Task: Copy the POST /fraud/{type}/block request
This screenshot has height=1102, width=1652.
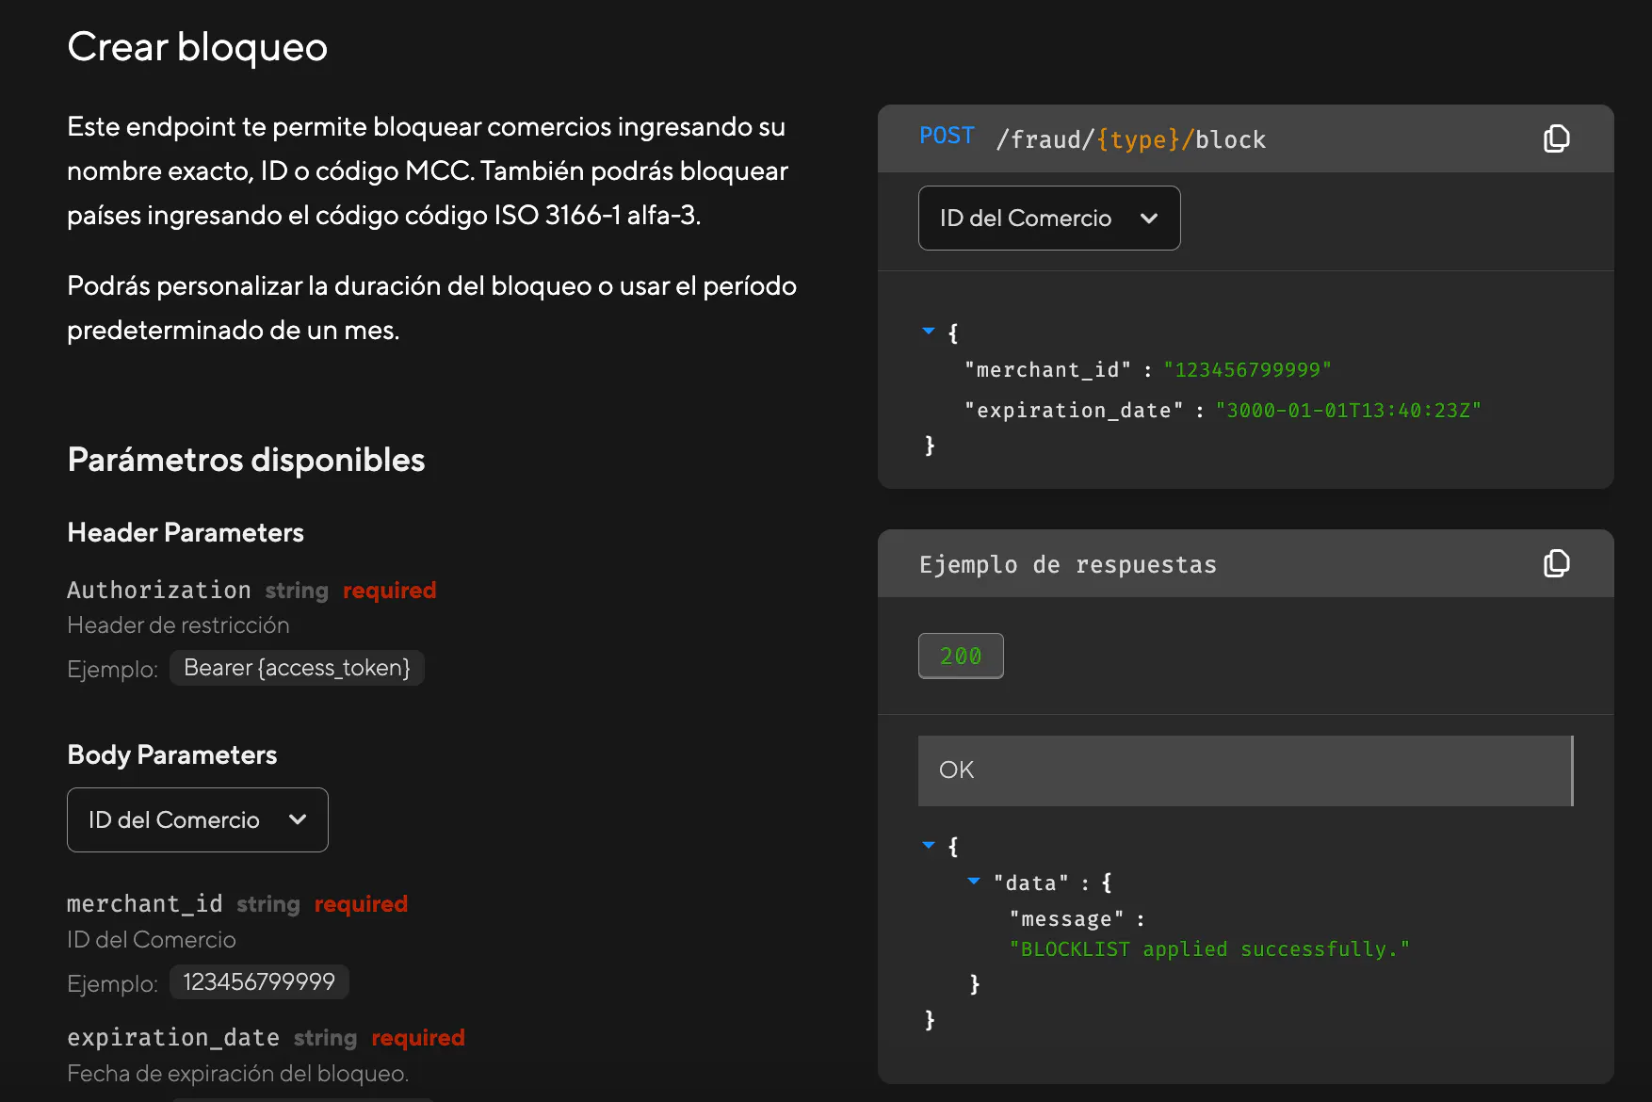Action: 1556,139
